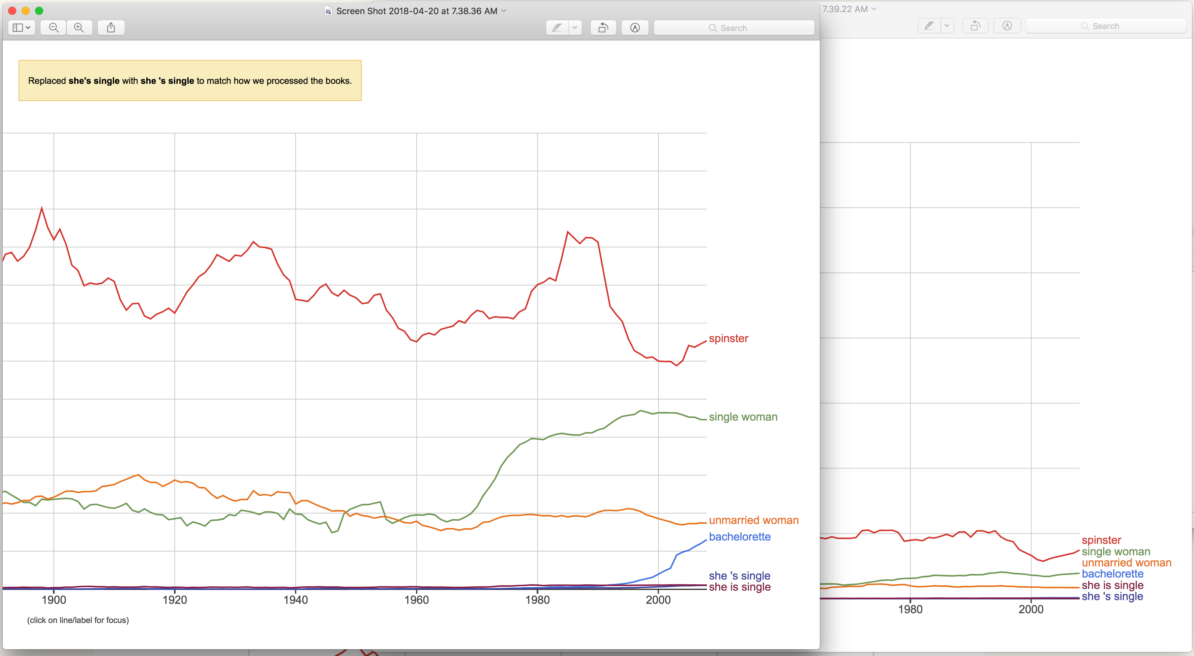Click "she 's single" label in back window chart
Screen dimensions: 1194x656
click(1112, 596)
